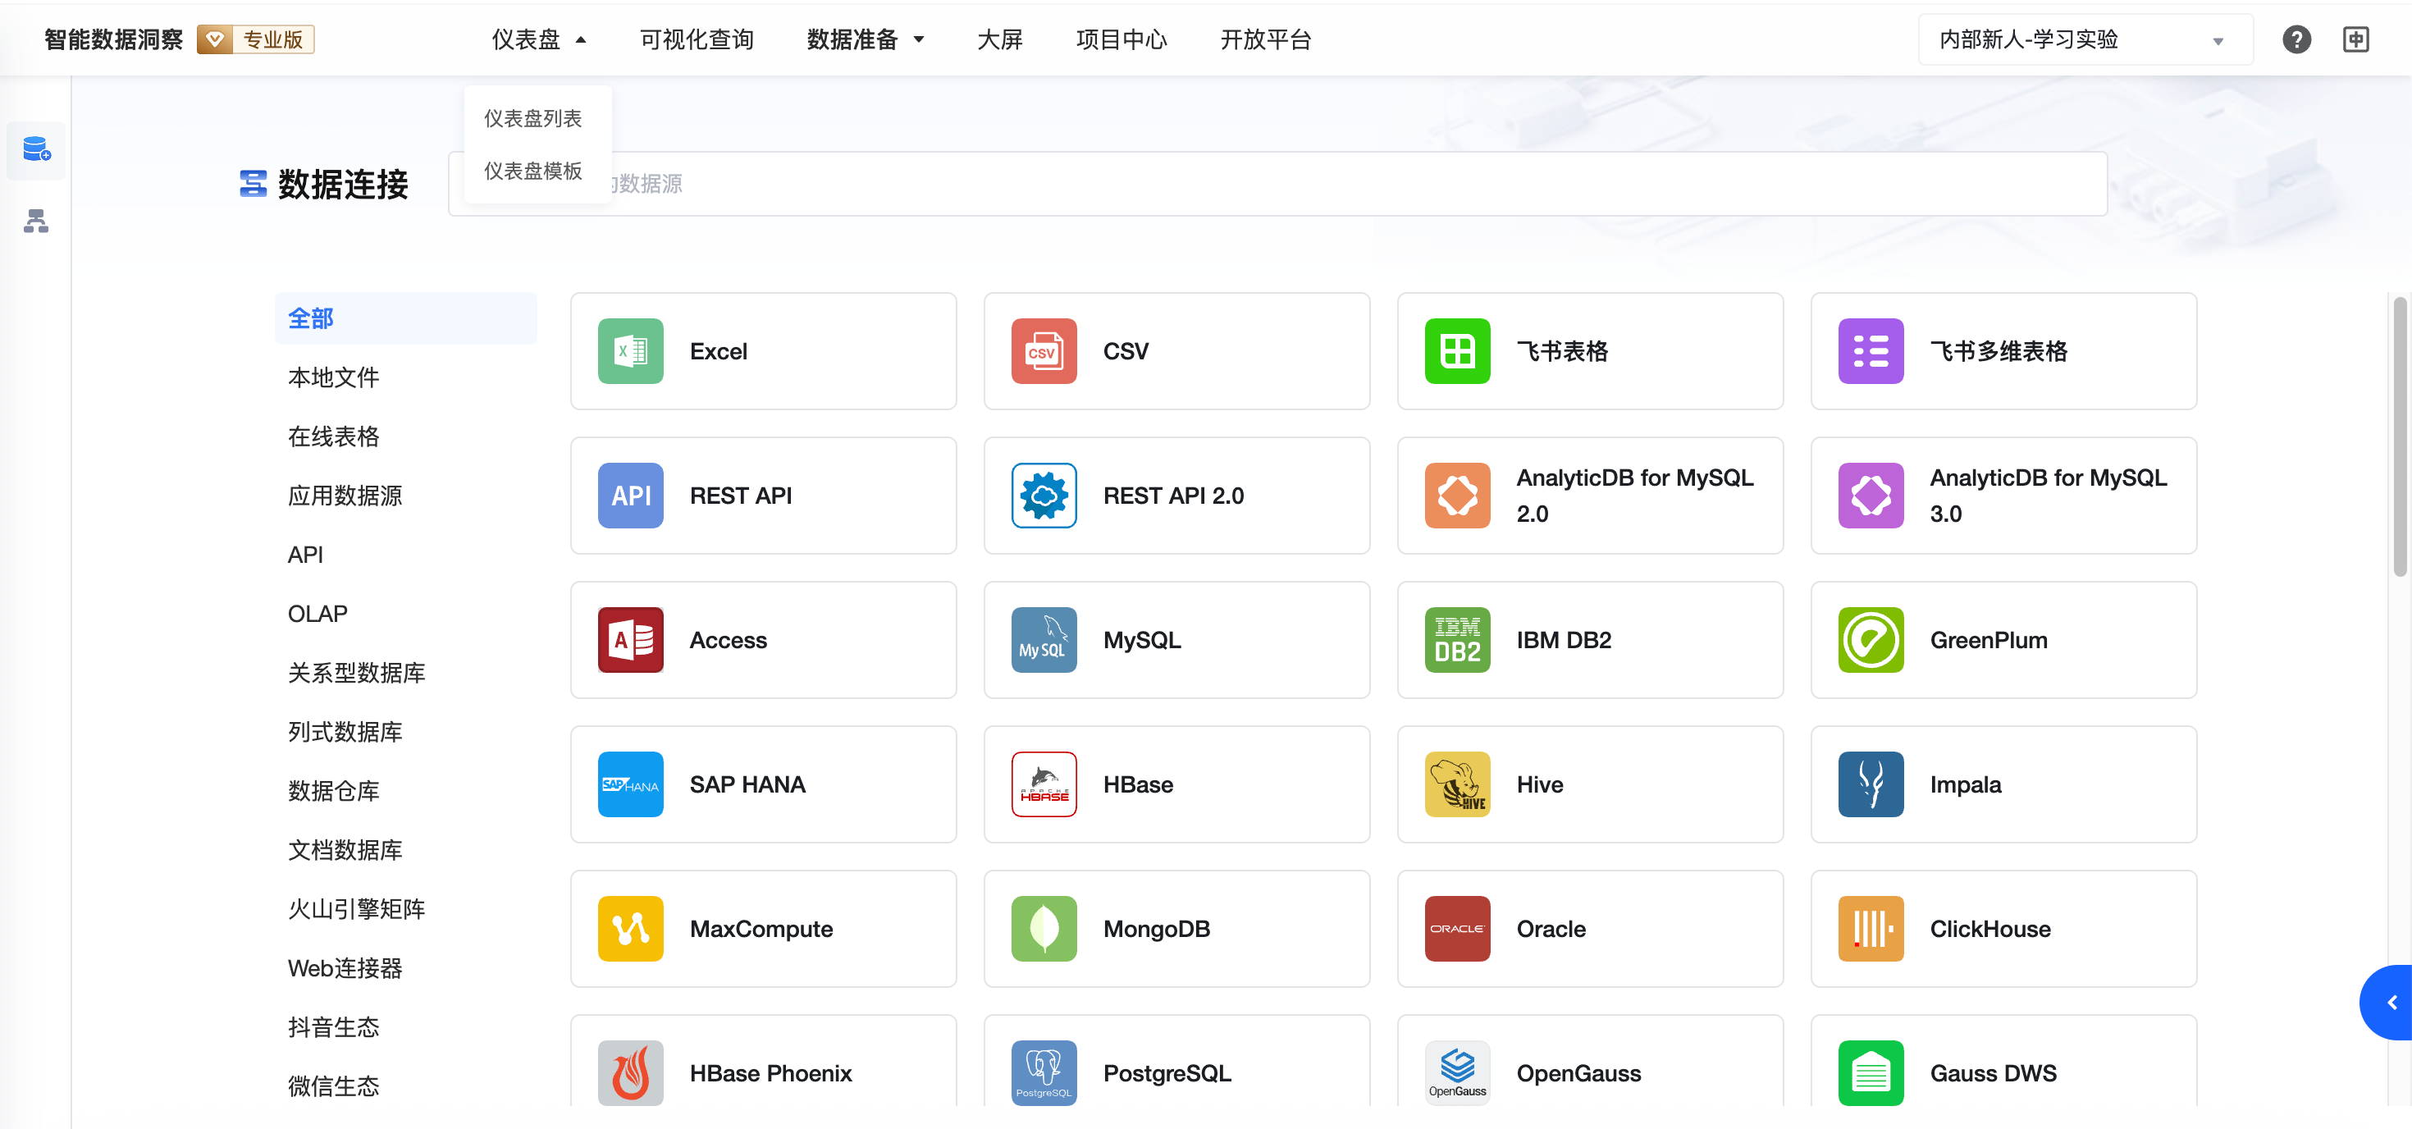Click the data source search field
The height and width of the screenshot is (1129, 2412).
1277,184
